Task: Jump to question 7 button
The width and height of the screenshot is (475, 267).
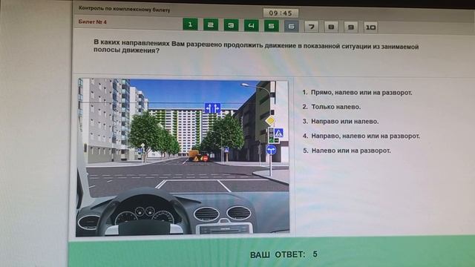Action: [312, 27]
